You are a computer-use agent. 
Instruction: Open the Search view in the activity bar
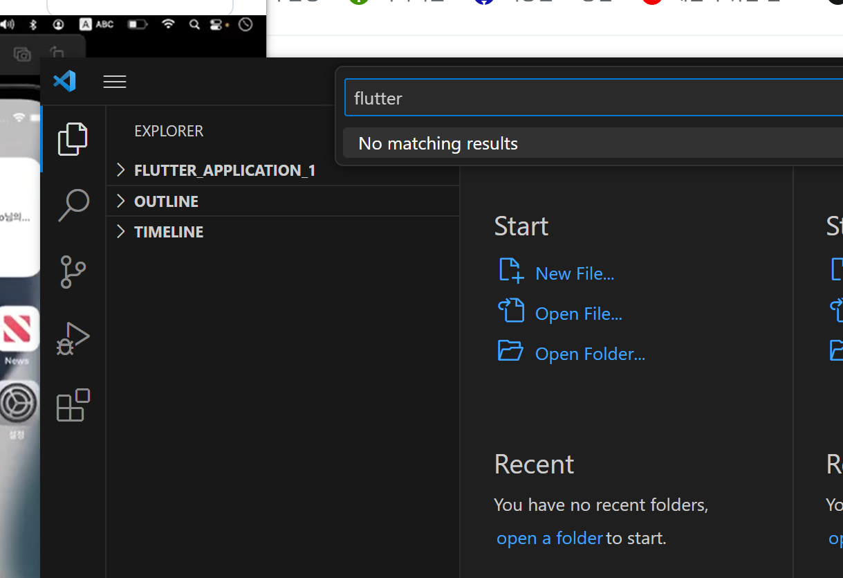point(73,206)
